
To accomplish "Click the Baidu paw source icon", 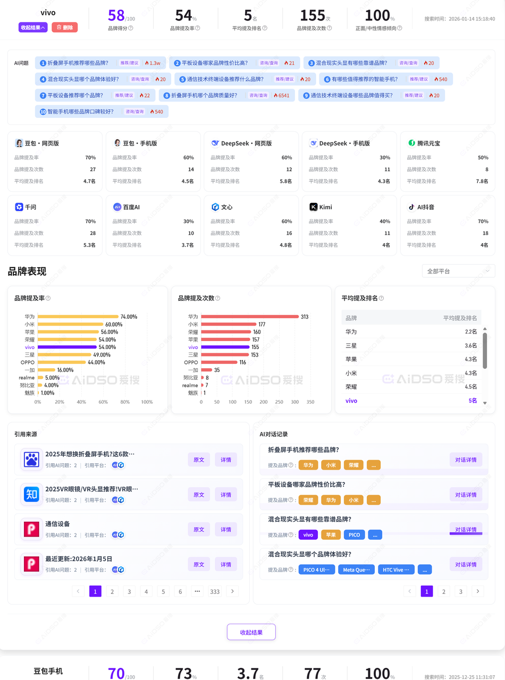I will 31,460.
